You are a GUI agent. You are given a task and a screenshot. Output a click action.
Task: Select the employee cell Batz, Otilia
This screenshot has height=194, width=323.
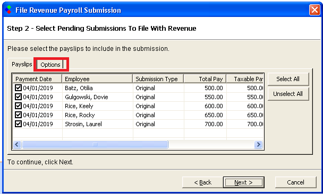[x=79, y=88]
